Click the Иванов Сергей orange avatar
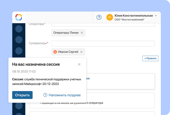The image size is (170, 115). coord(55,52)
